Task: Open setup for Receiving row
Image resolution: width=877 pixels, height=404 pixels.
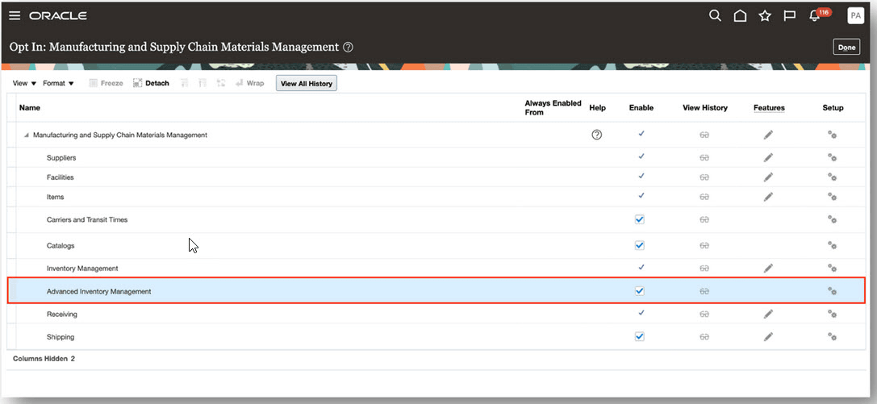Action: click(833, 314)
